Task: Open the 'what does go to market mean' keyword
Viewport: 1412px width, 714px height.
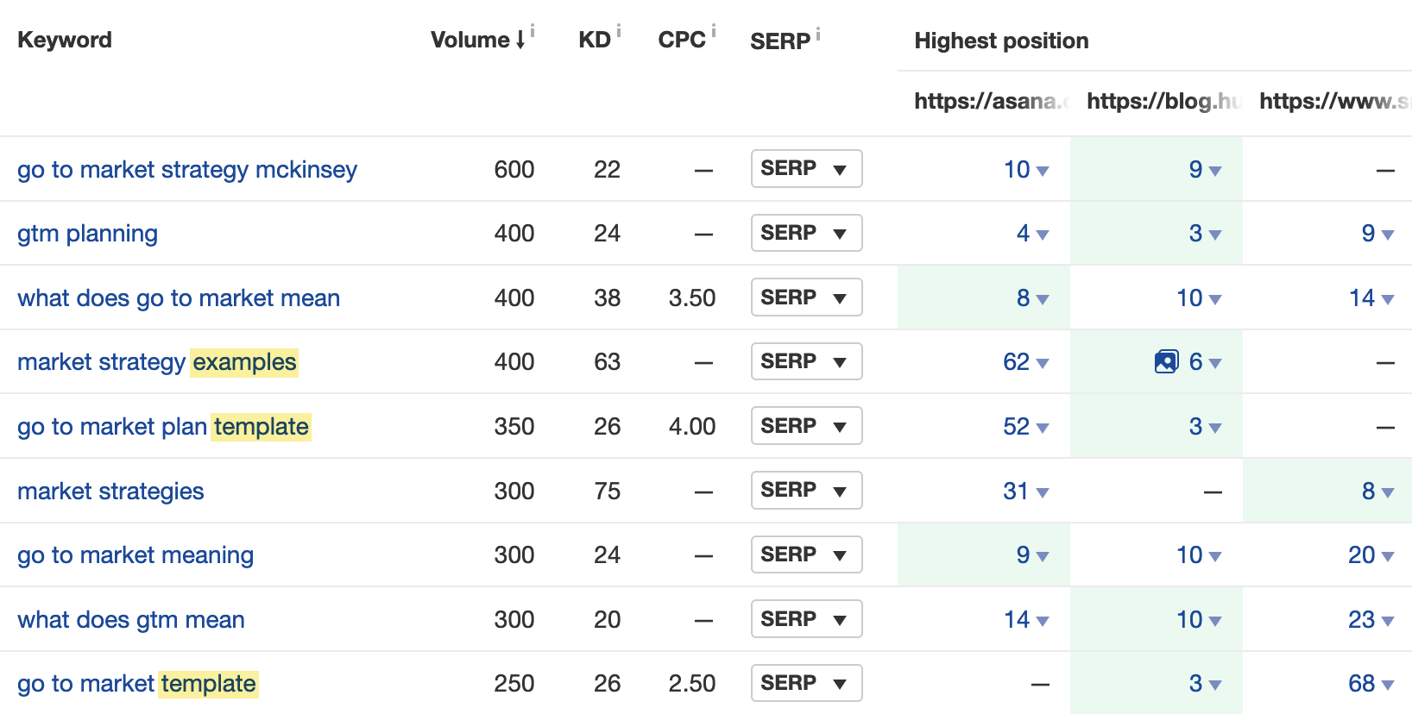Action: 179,298
